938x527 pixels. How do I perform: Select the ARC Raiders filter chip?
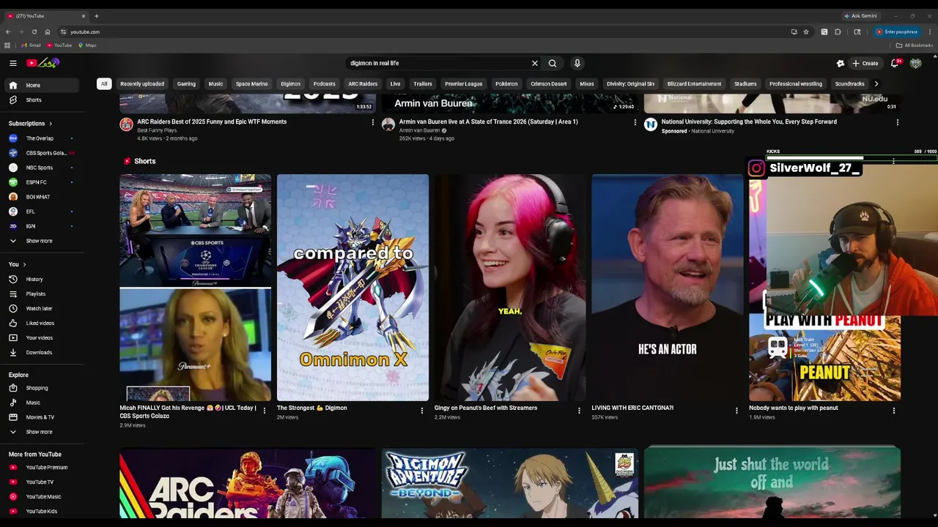point(363,83)
